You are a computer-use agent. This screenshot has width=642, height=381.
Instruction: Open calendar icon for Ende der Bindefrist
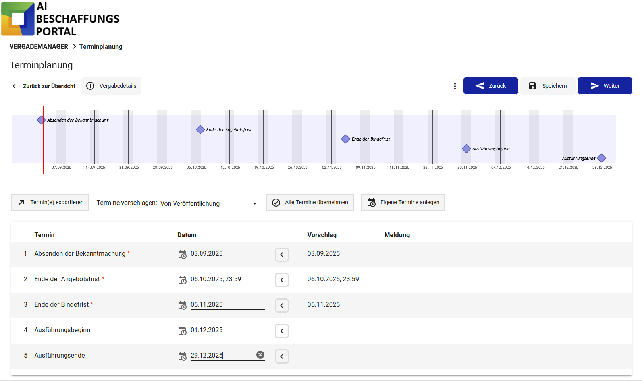click(x=182, y=306)
